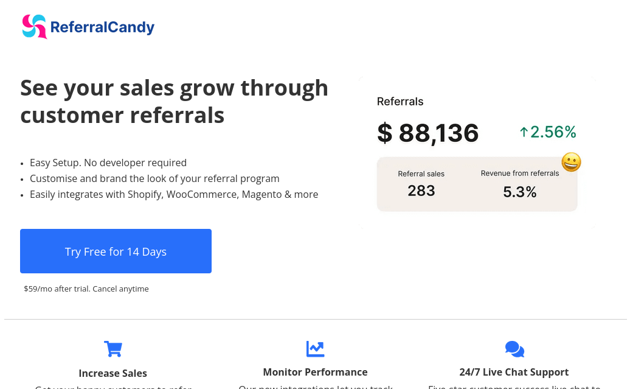Viewport: 644px width, 389px height.
Task: Click the 2.56% growth percentage
Action: [553, 132]
